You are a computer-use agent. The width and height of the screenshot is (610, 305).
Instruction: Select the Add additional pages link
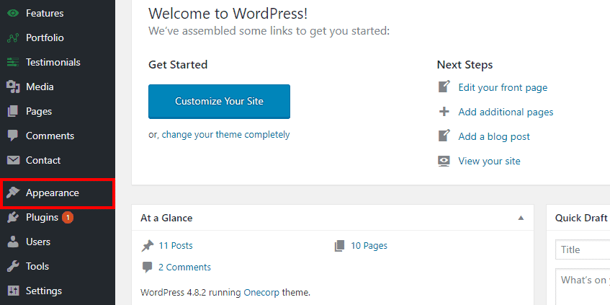pos(506,112)
